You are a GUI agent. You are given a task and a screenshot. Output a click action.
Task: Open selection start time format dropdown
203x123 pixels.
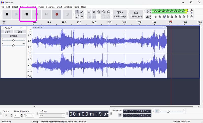[x=150, y=111]
